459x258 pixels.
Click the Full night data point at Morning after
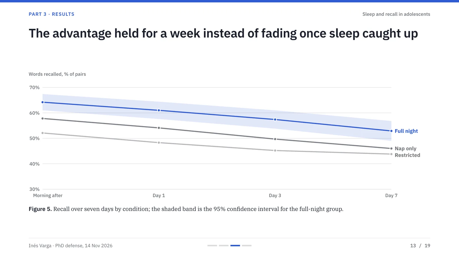(43, 102)
